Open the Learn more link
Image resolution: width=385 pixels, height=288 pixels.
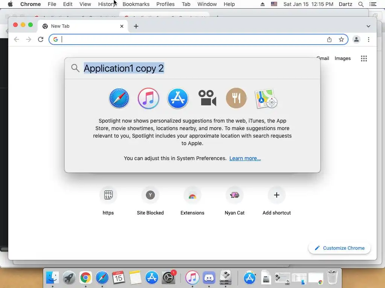pos(245,158)
